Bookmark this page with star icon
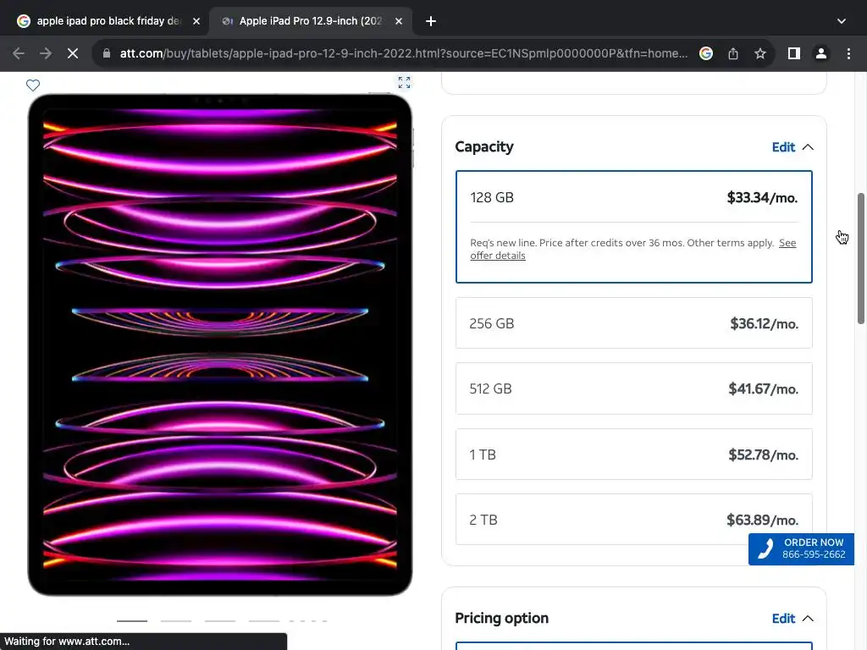Viewport: 867px width, 650px height. (760, 53)
